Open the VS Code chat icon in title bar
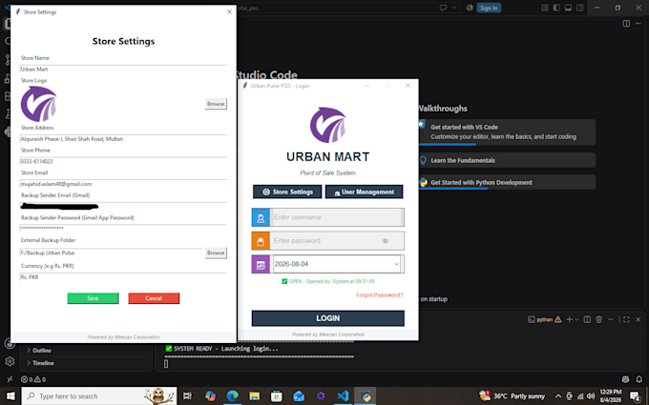The height and width of the screenshot is (405, 649). [443, 8]
